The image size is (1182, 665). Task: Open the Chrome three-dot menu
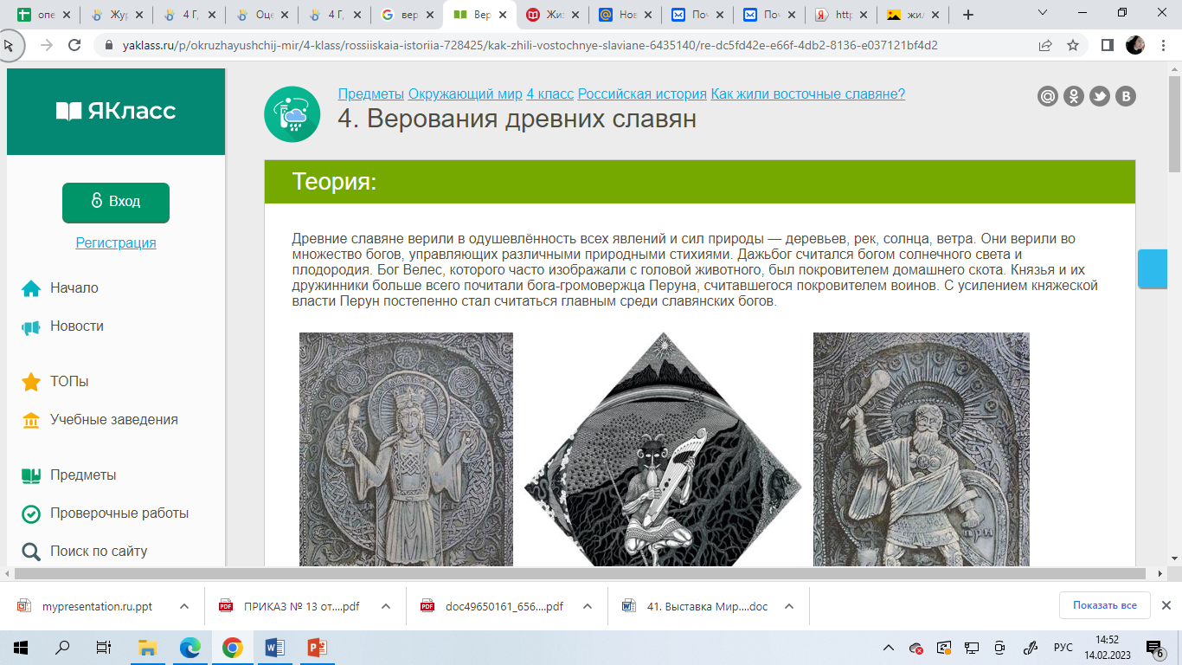click(1164, 45)
